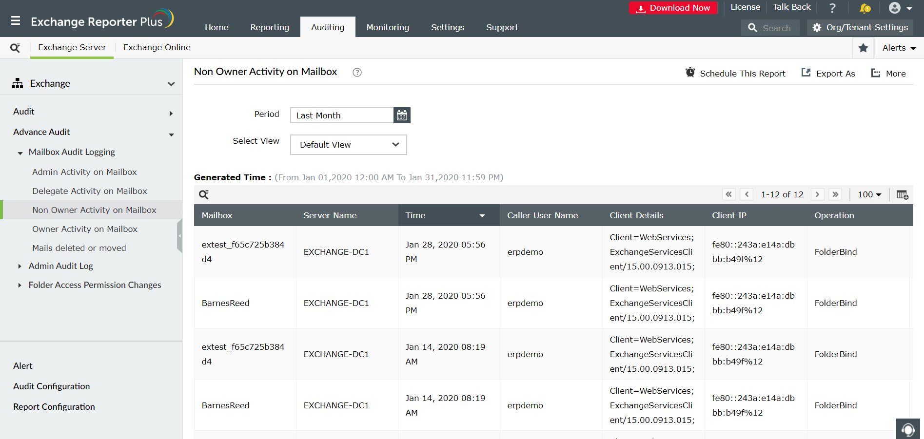The height and width of the screenshot is (439, 924).
Task: Click the report search icon in the sub-navigation bar
Action: coord(15,48)
